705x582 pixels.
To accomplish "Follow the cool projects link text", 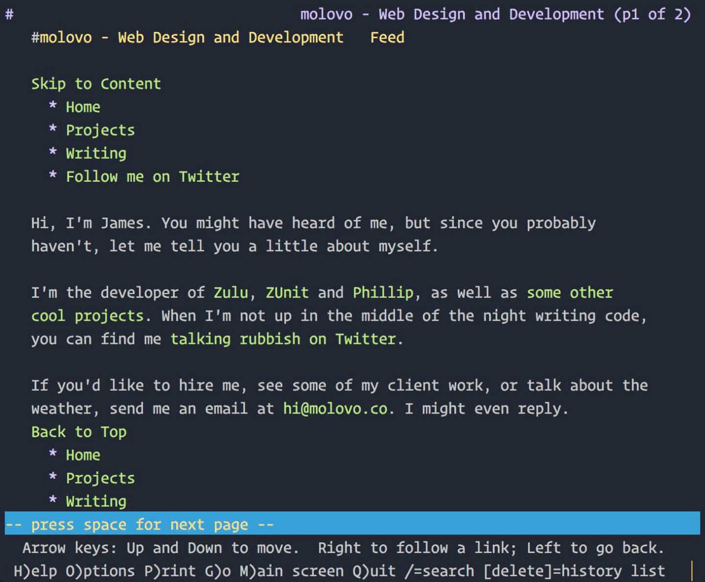I will (x=88, y=316).
